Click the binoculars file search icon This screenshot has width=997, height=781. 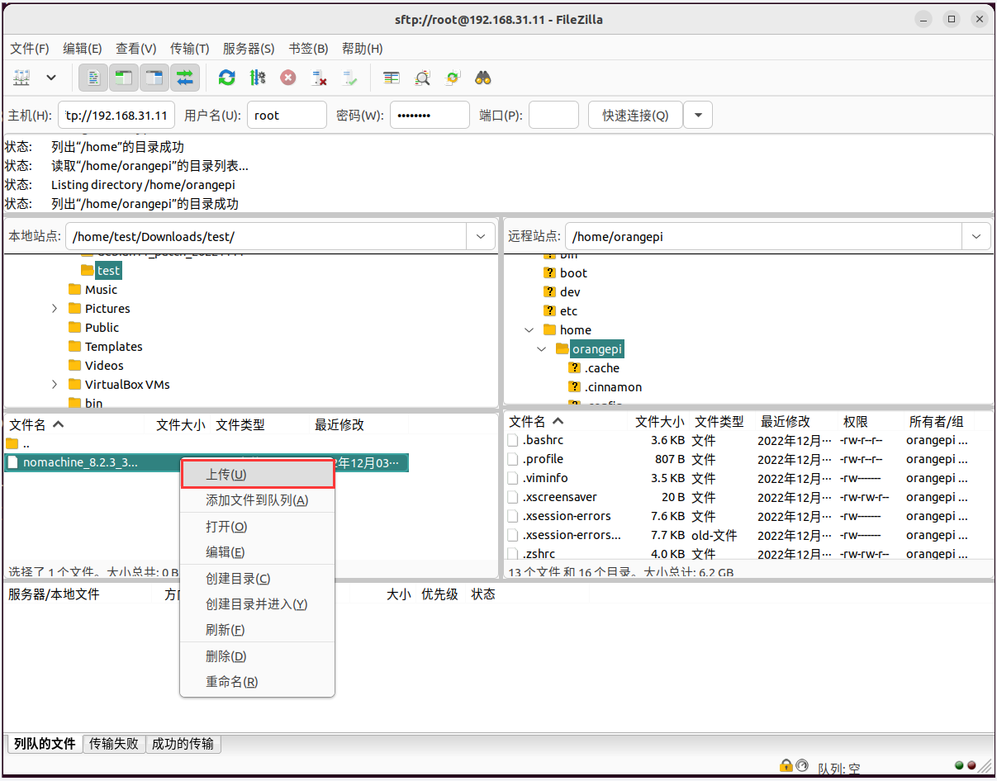click(x=483, y=78)
